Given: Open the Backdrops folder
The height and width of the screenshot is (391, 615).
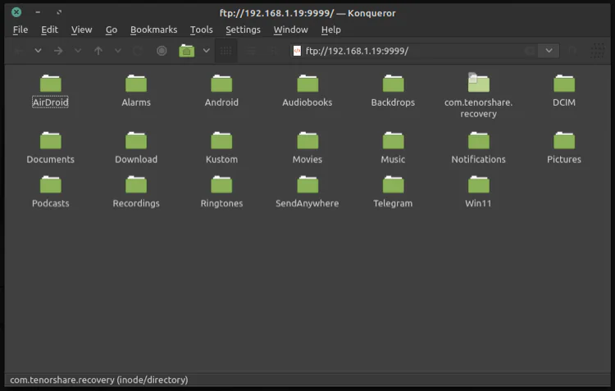Looking at the screenshot, I should (393, 91).
